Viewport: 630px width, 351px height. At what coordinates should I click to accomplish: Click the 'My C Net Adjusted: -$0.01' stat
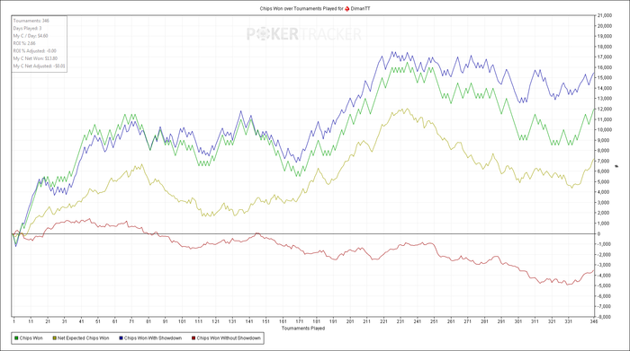(x=40, y=66)
